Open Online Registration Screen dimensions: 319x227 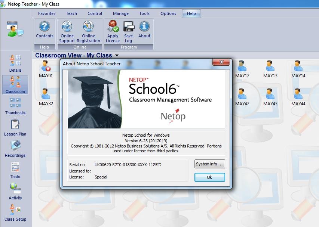(88, 32)
